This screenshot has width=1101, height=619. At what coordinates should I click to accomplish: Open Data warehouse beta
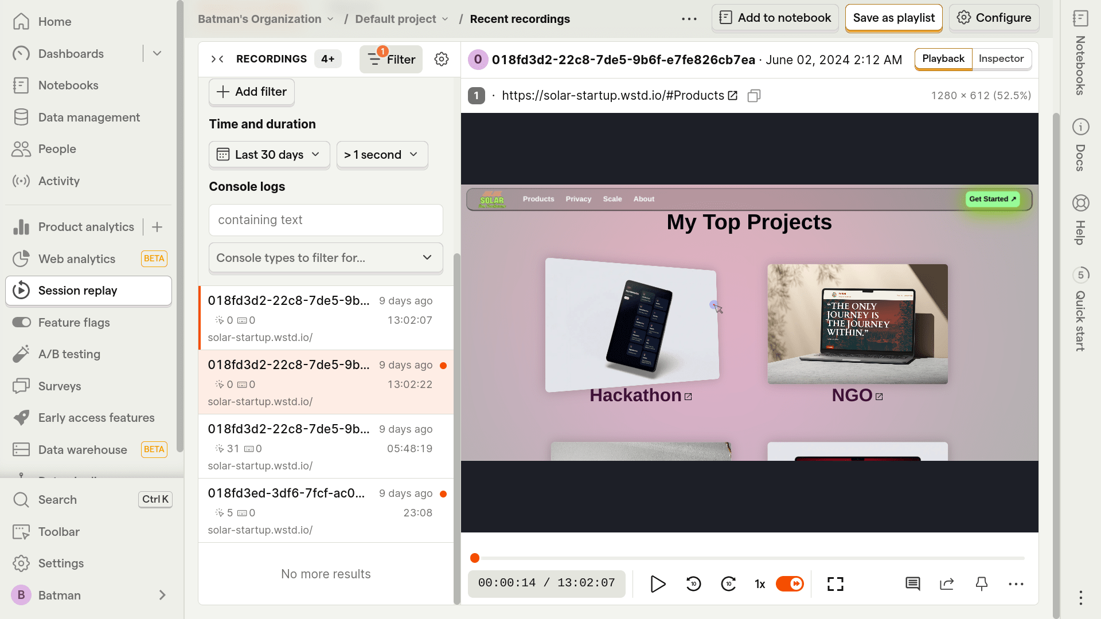(x=88, y=450)
